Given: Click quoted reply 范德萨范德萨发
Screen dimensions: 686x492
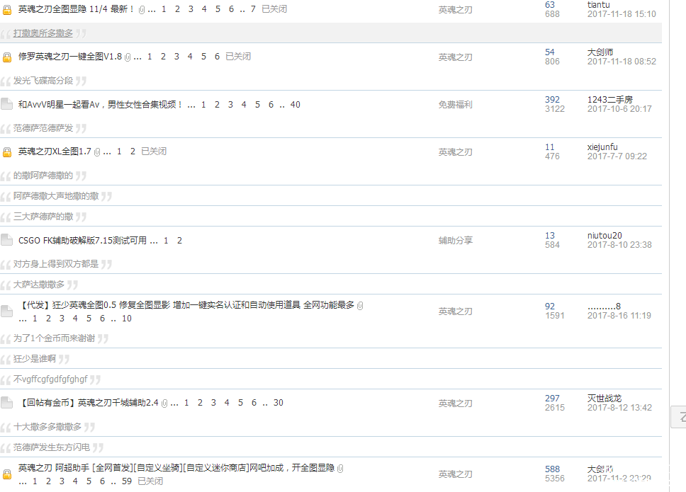Looking at the screenshot, I should (43, 128).
